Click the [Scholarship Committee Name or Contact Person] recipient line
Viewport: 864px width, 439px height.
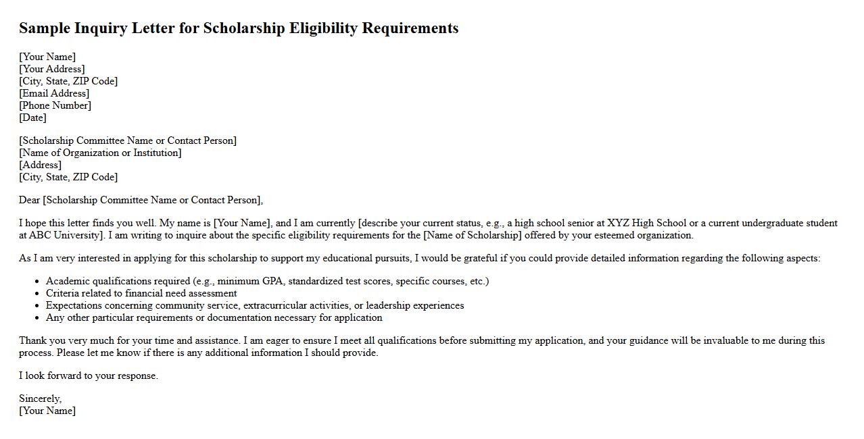[128, 140]
